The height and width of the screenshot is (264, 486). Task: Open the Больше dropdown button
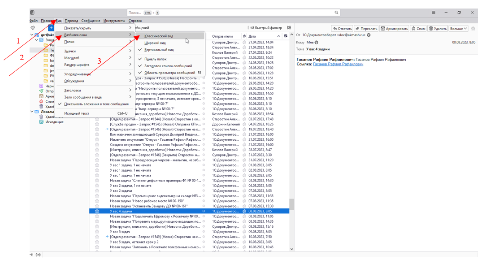tap(458, 29)
